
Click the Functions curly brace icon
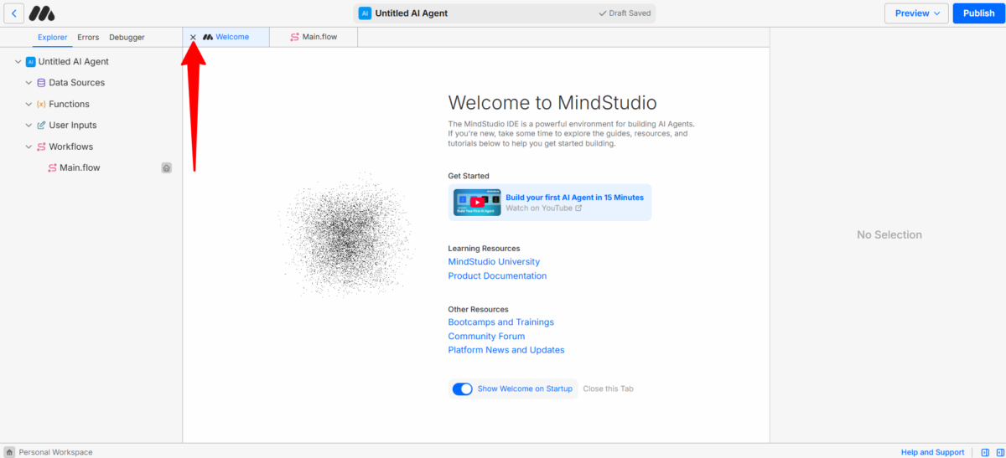click(41, 104)
